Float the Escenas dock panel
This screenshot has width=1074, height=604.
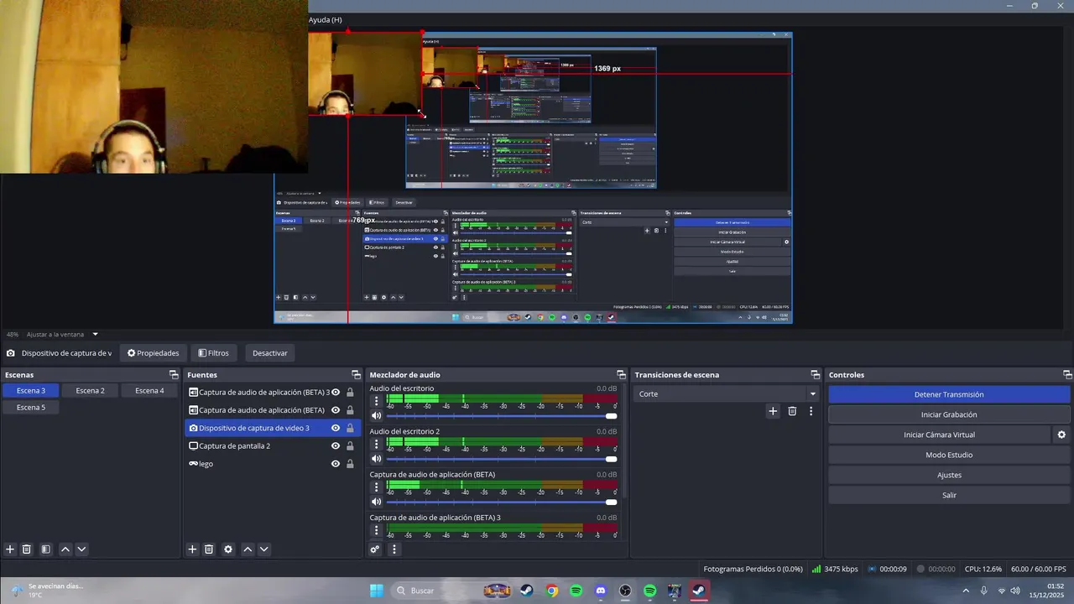tap(174, 375)
